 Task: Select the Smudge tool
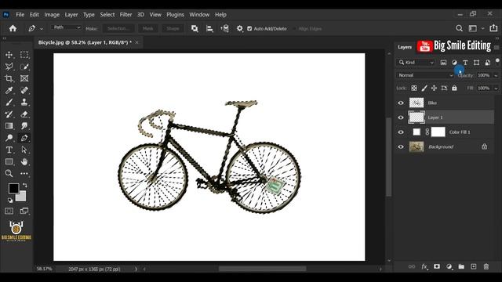point(24,126)
